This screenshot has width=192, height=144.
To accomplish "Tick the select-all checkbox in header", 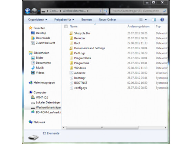I will [66, 26].
